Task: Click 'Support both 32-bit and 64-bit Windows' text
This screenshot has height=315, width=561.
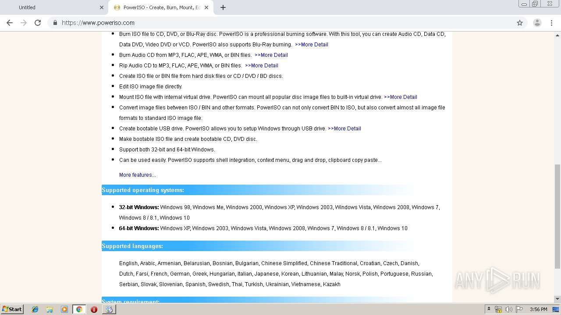Action: coord(167,150)
